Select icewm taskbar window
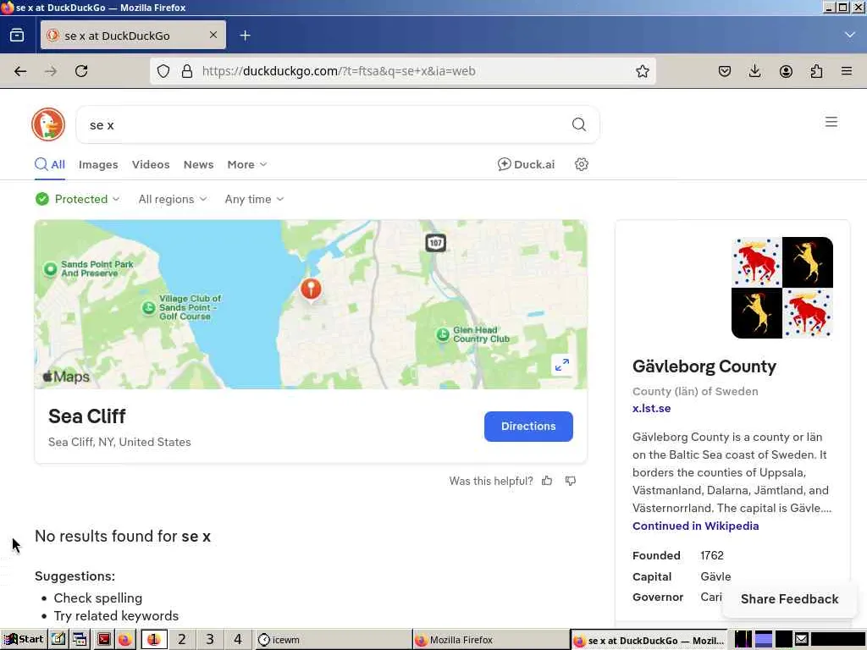Image resolution: width=867 pixels, height=650 pixels. pos(334,640)
